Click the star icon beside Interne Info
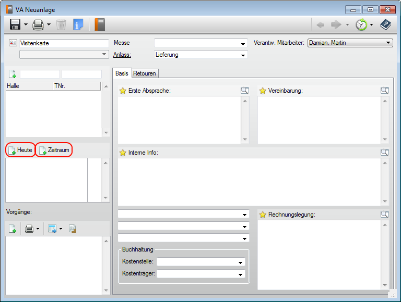 click(123, 153)
